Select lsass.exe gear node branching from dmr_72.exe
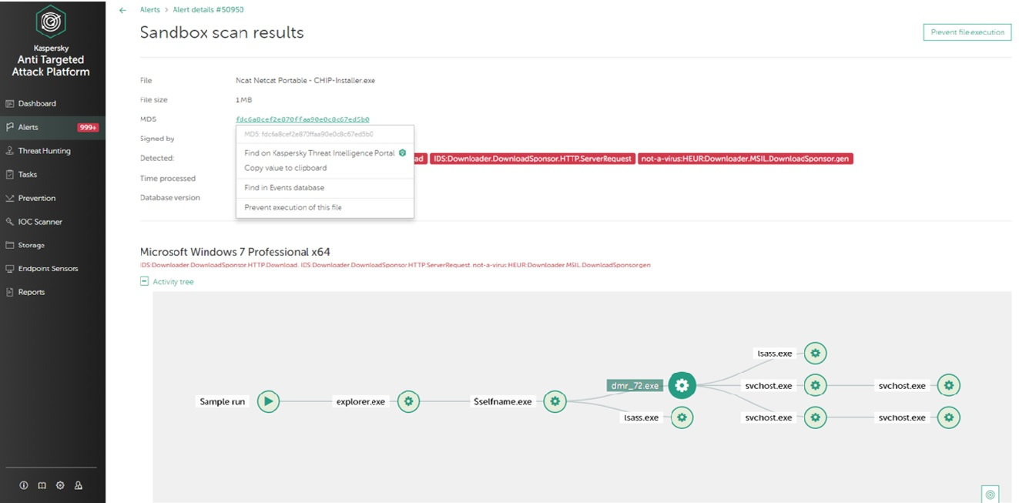Viewport: 1019px width, 503px height. pos(816,354)
